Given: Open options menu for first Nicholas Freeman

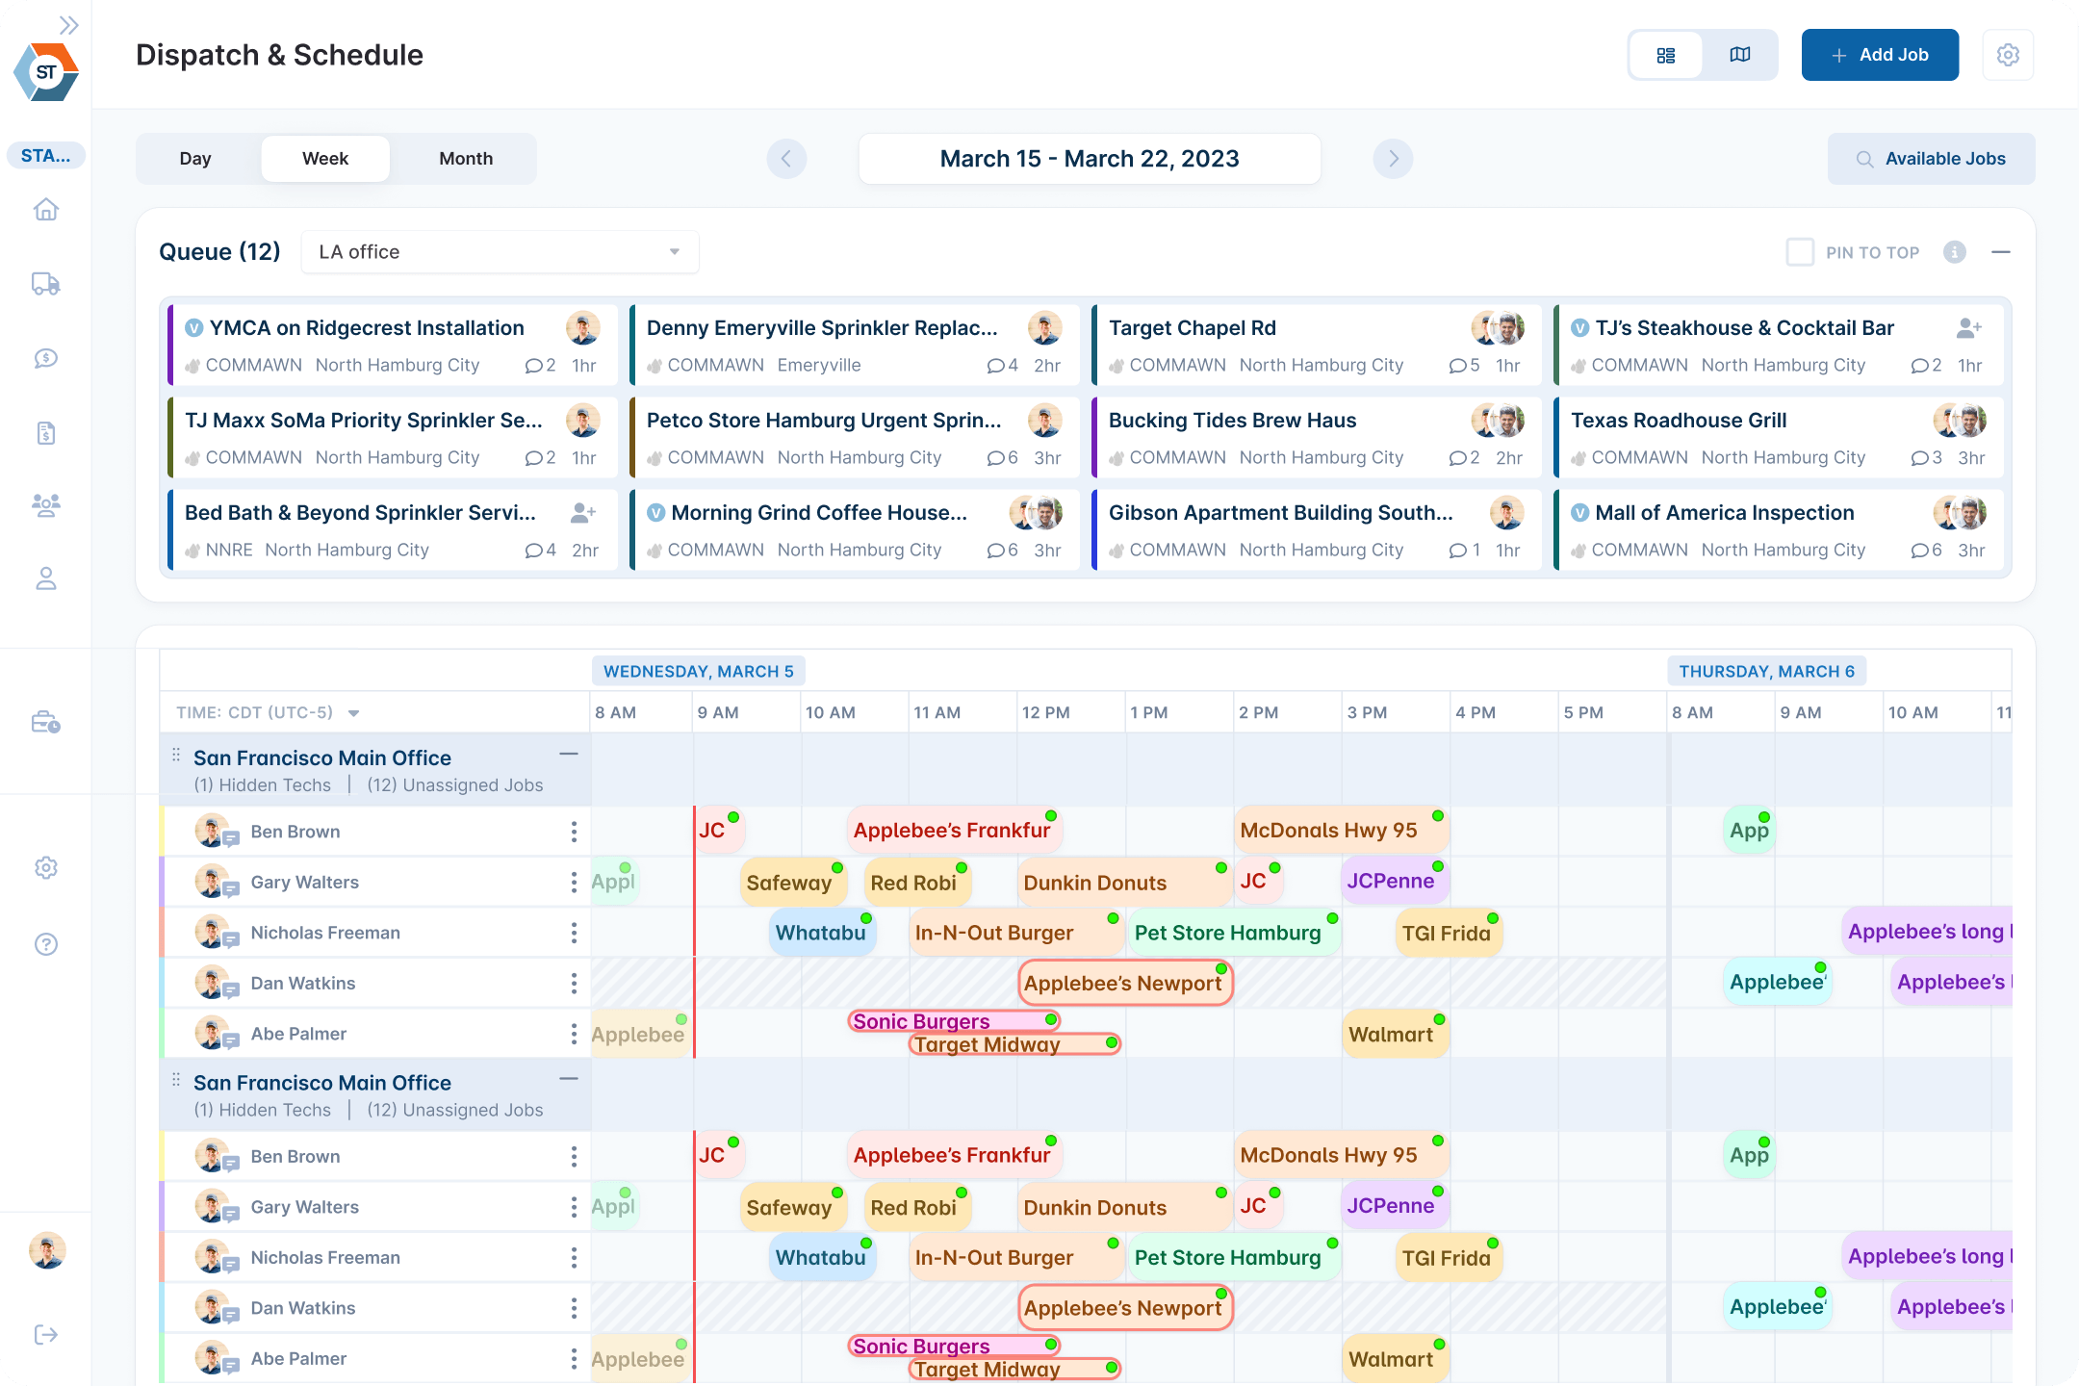Looking at the screenshot, I should (x=574, y=933).
